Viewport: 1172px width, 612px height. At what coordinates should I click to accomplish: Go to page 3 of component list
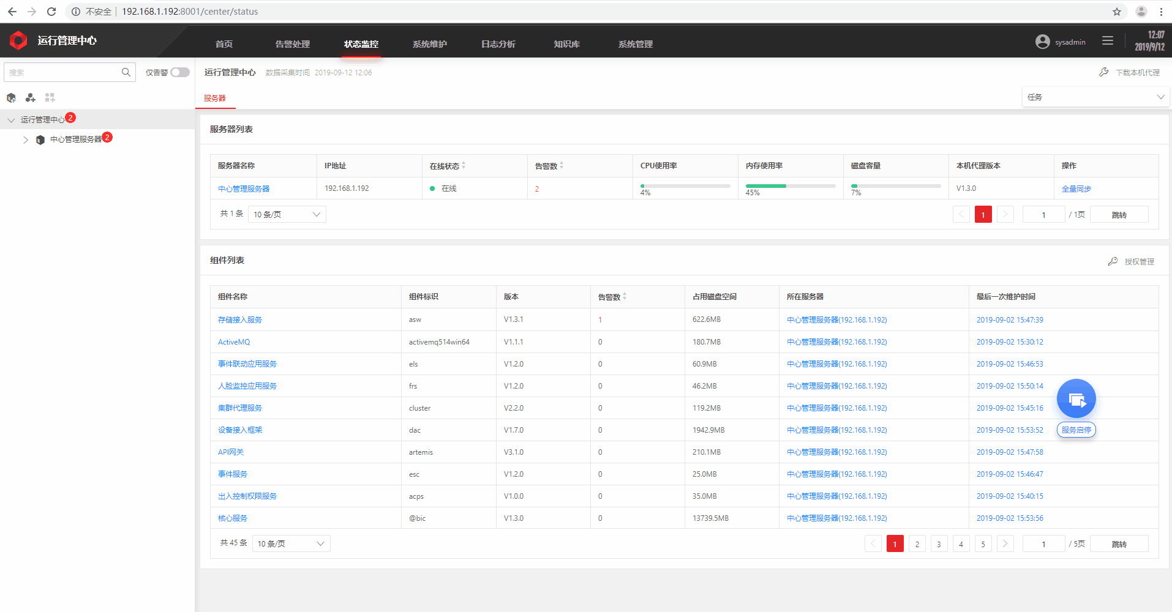pos(939,543)
